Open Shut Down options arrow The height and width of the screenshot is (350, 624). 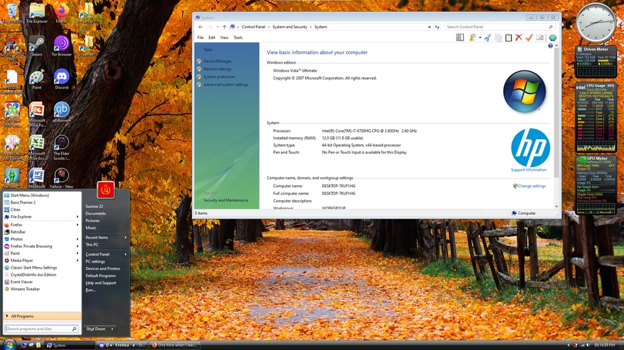pyautogui.click(x=112, y=329)
